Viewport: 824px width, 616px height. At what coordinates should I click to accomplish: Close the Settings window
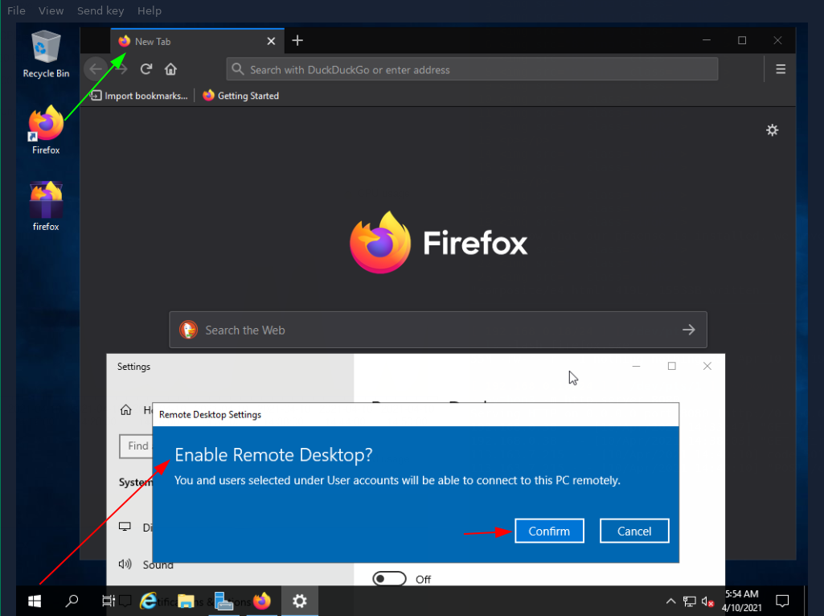(707, 366)
